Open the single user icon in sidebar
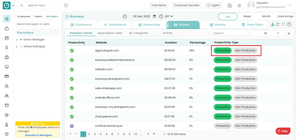This screenshot has width=296, height=140. pyautogui.click(x=6, y=48)
